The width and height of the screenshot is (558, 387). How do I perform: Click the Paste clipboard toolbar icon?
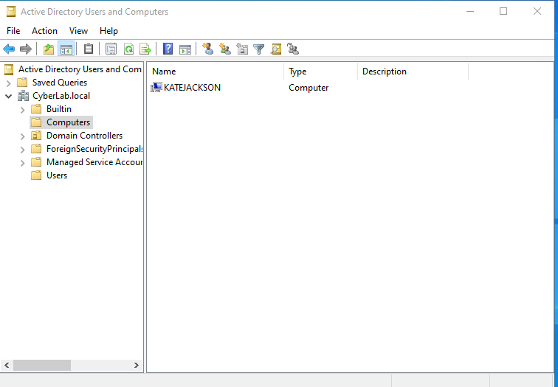pos(89,49)
